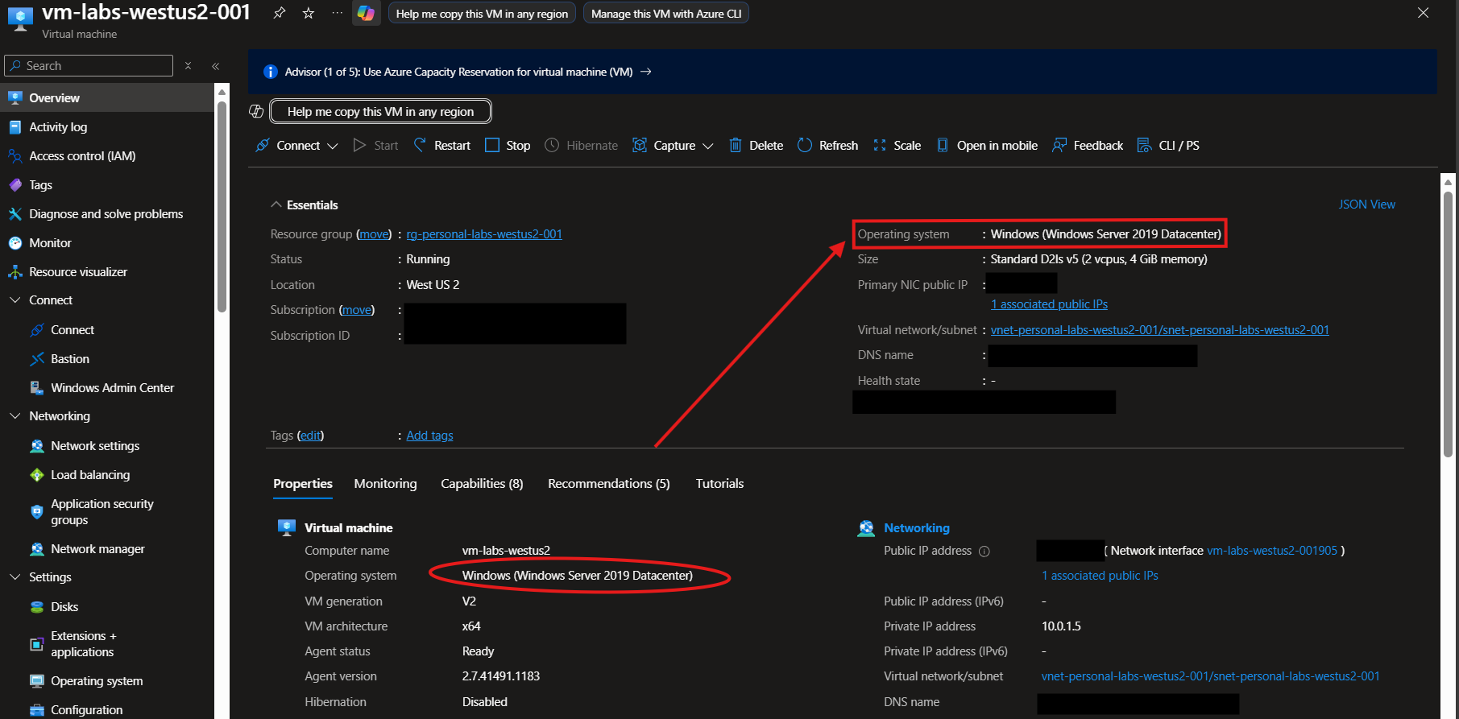
Task: Open the JSON View link
Action: [1366, 205]
